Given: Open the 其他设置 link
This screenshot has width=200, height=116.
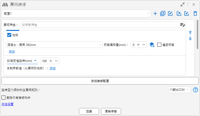Looking at the screenshot, I should [x=7, y=104].
